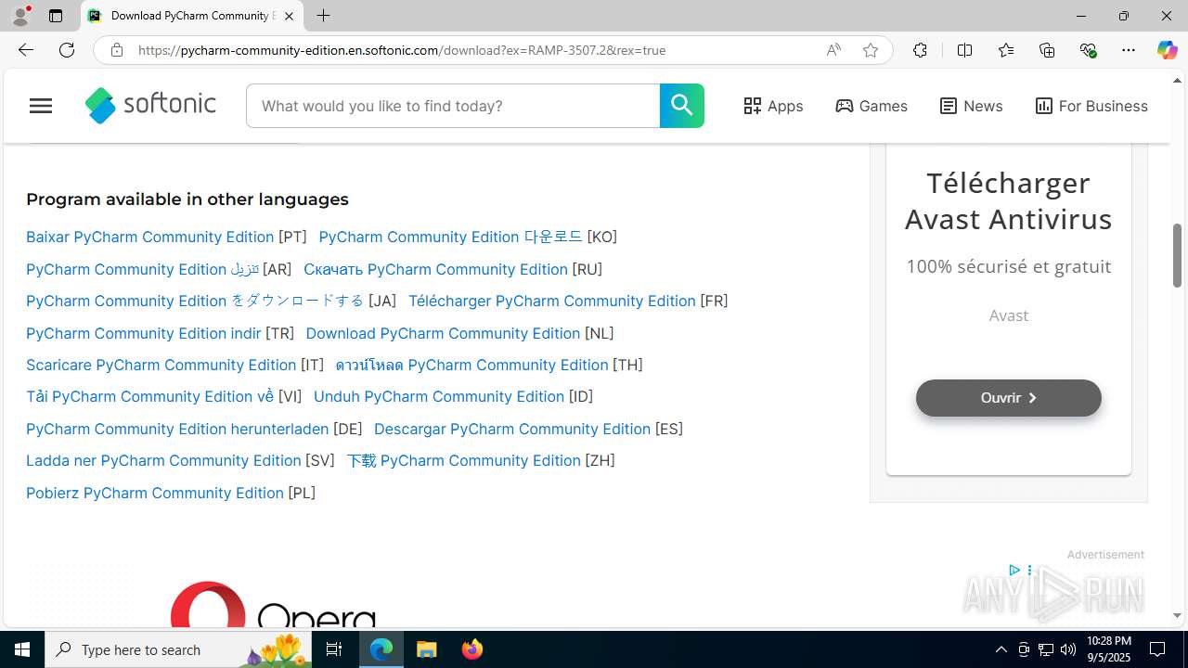Open Collections icon in toolbar
Viewport: 1188px width, 668px height.
[x=1047, y=50]
